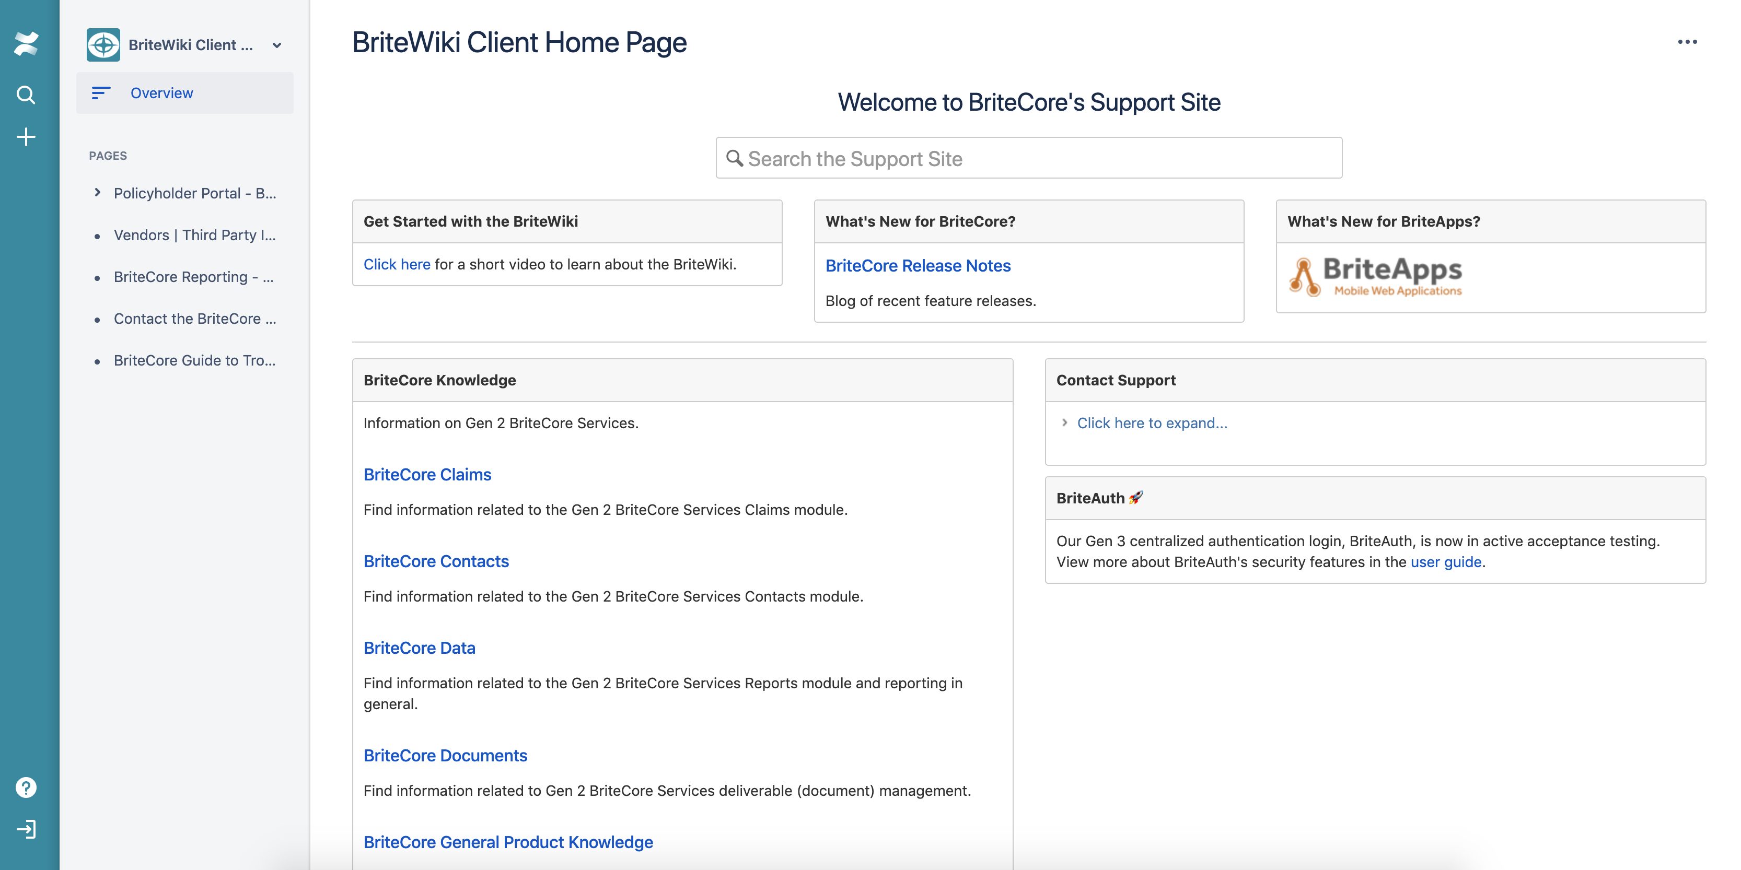This screenshot has height=870, width=1741.
Task: Open BriteCore Guide to Tro... page
Action: (x=195, y=361)
